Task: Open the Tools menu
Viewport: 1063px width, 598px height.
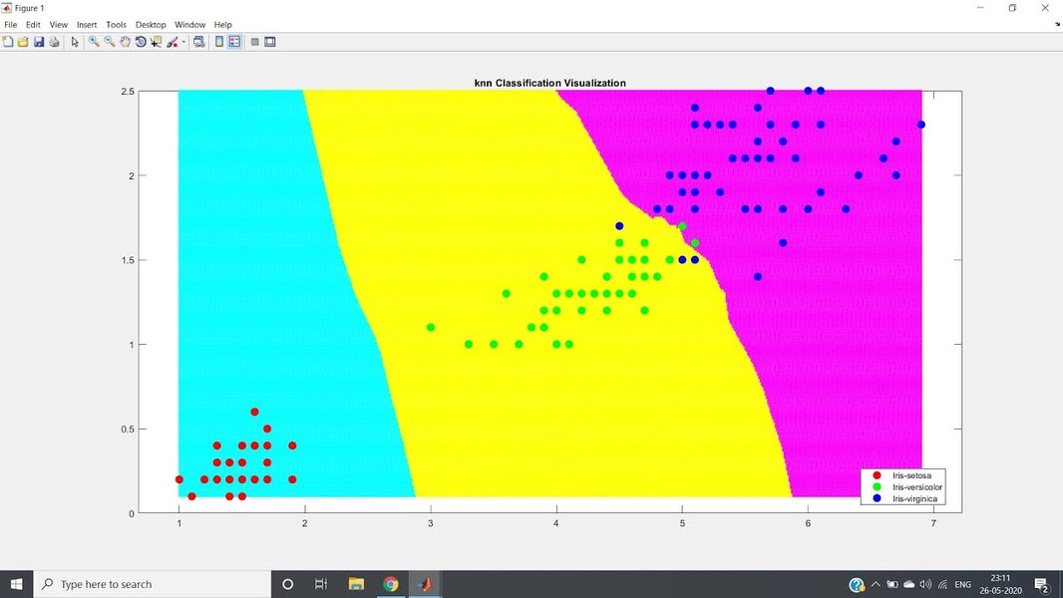Action: point(116,24)
